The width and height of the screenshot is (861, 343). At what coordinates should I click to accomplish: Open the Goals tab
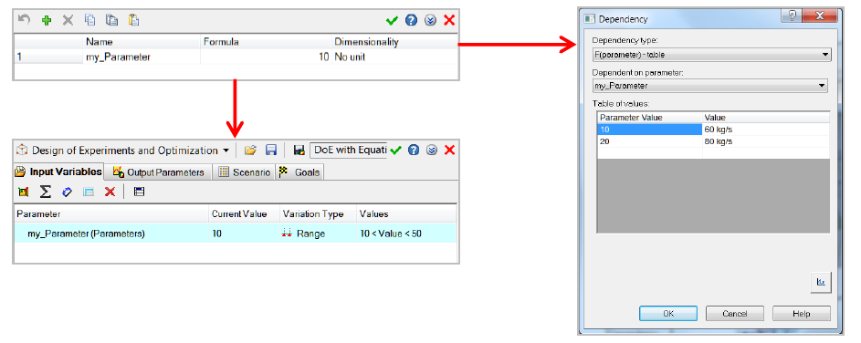[299, 171]
